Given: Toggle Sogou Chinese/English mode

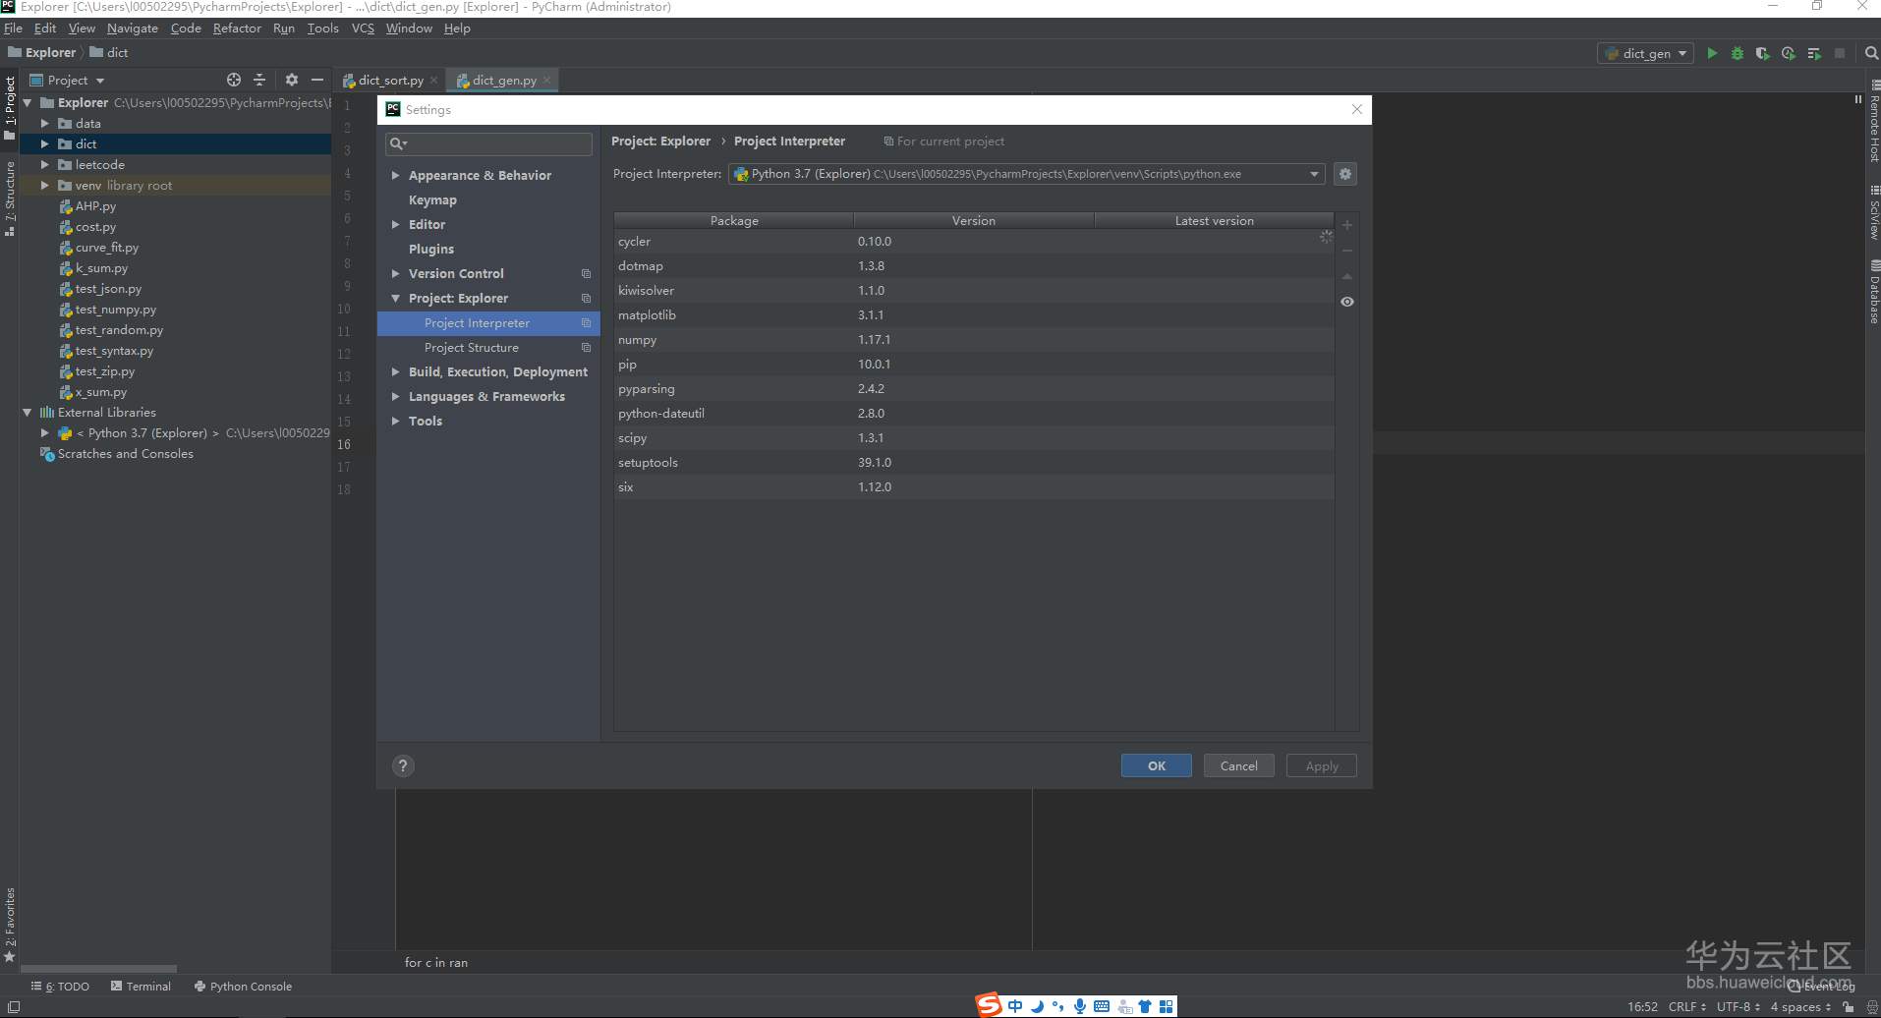Looking at the screenshot, I should point(1015,1006).
